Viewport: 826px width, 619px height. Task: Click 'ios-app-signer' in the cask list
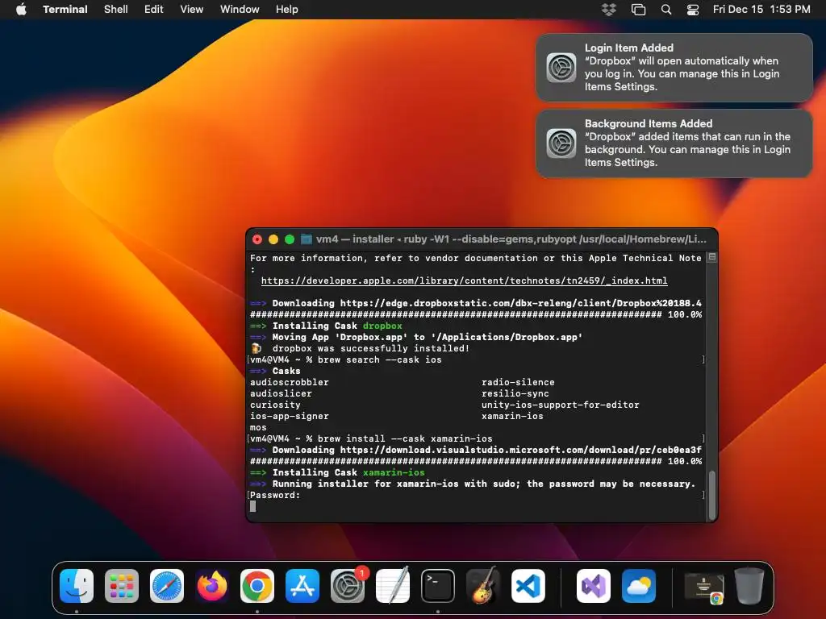(290, 416)
